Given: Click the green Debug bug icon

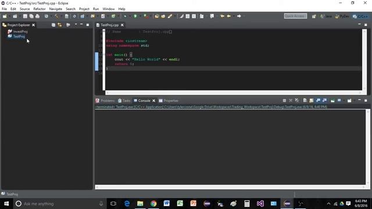Looking at the screenshot, I should point(125,16).
